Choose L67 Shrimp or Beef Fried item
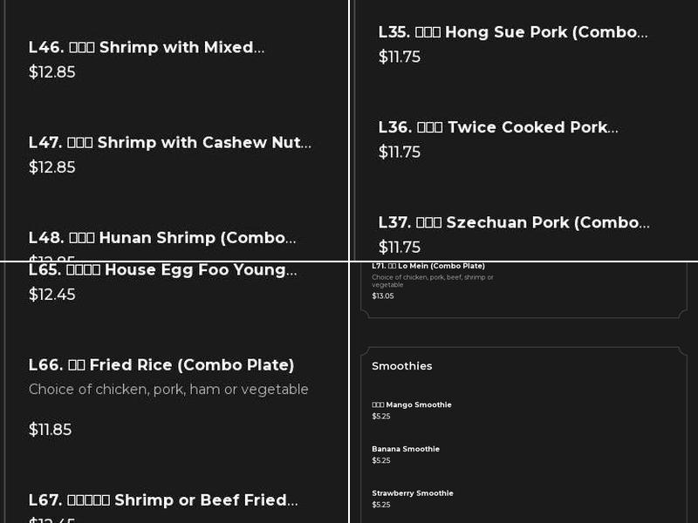698x523 pixels. [x=162, y=500]
